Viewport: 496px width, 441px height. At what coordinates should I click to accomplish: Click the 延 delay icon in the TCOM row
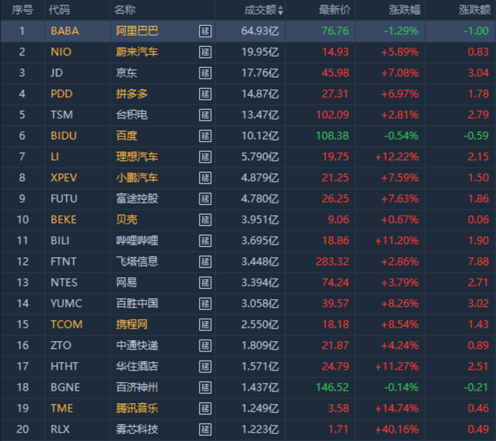coord(205,325)
